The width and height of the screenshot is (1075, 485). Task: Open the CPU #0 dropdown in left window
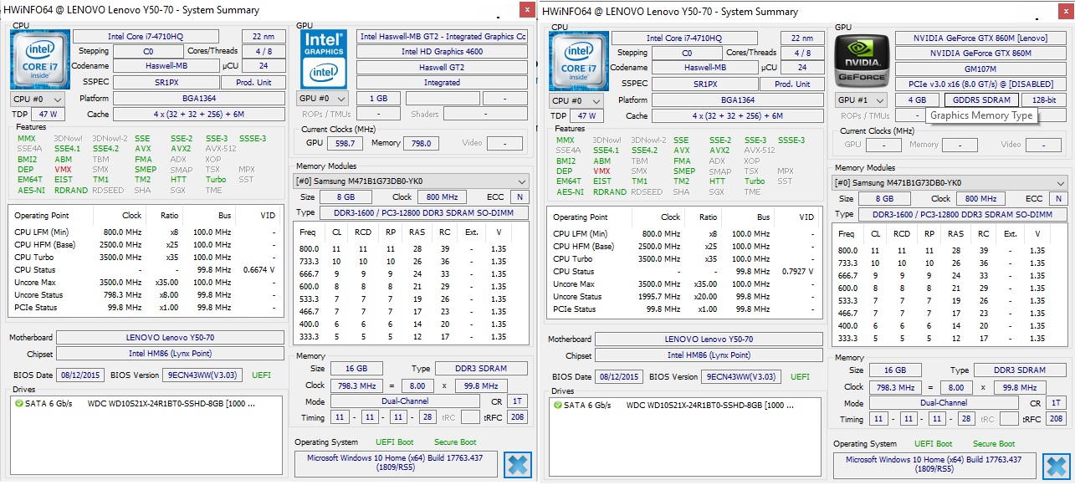pos(32,99)
